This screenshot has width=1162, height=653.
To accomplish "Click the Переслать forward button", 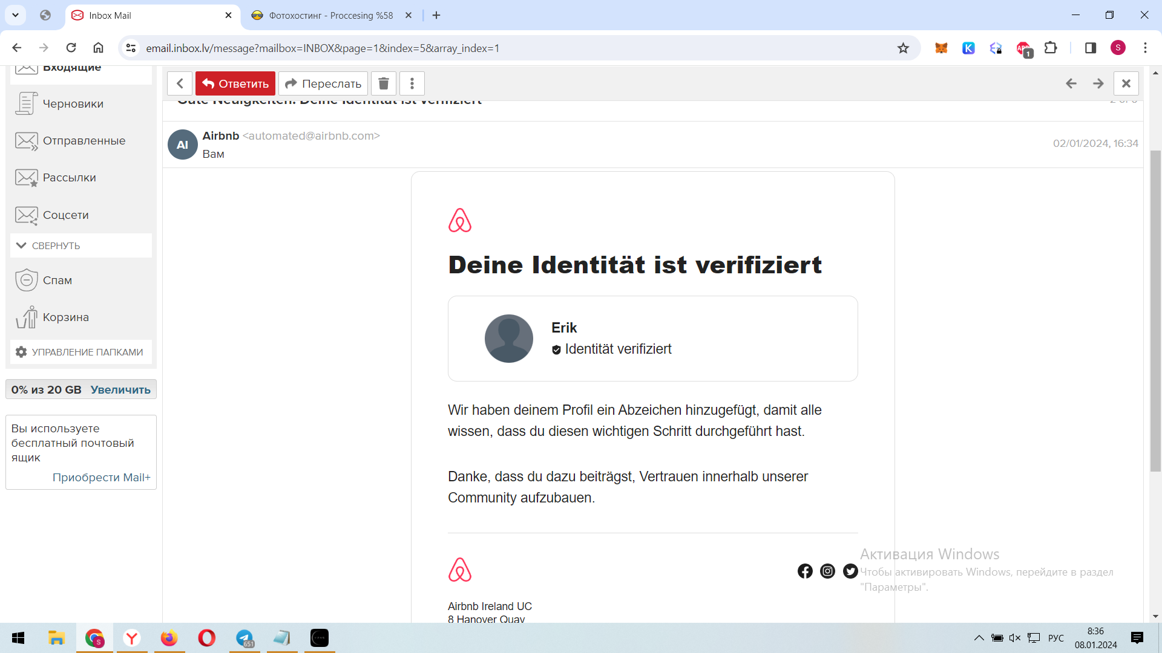I will click(x=323, y=83).
